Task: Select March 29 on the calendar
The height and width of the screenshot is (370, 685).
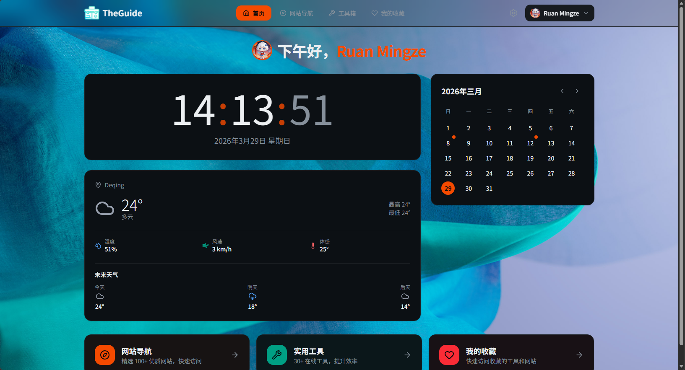Action: click(x=448, y=189)
